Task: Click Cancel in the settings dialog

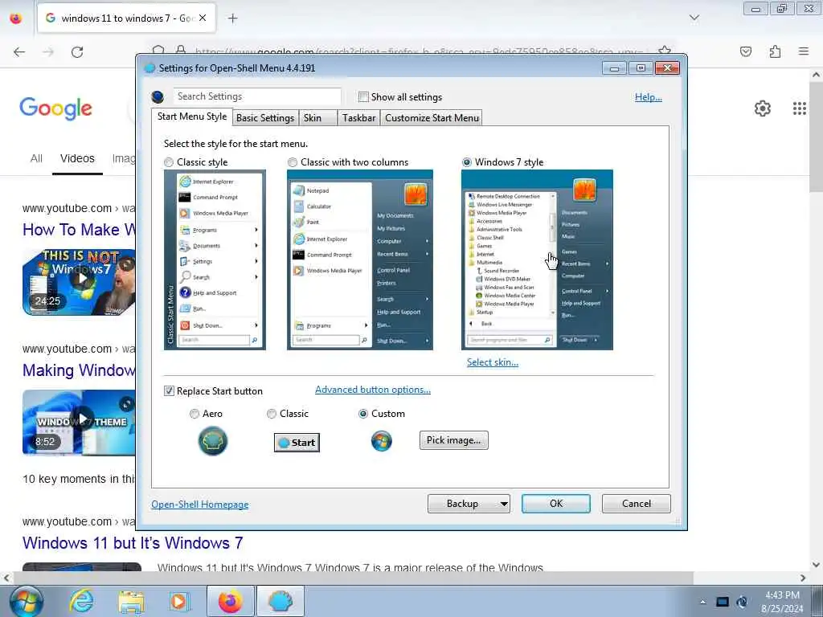Action: coord(637,504)
